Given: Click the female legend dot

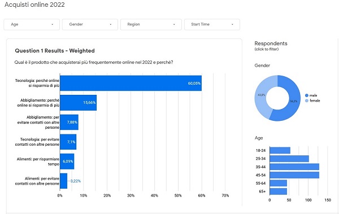Looking at the screenshot, I should click(307, 101).
